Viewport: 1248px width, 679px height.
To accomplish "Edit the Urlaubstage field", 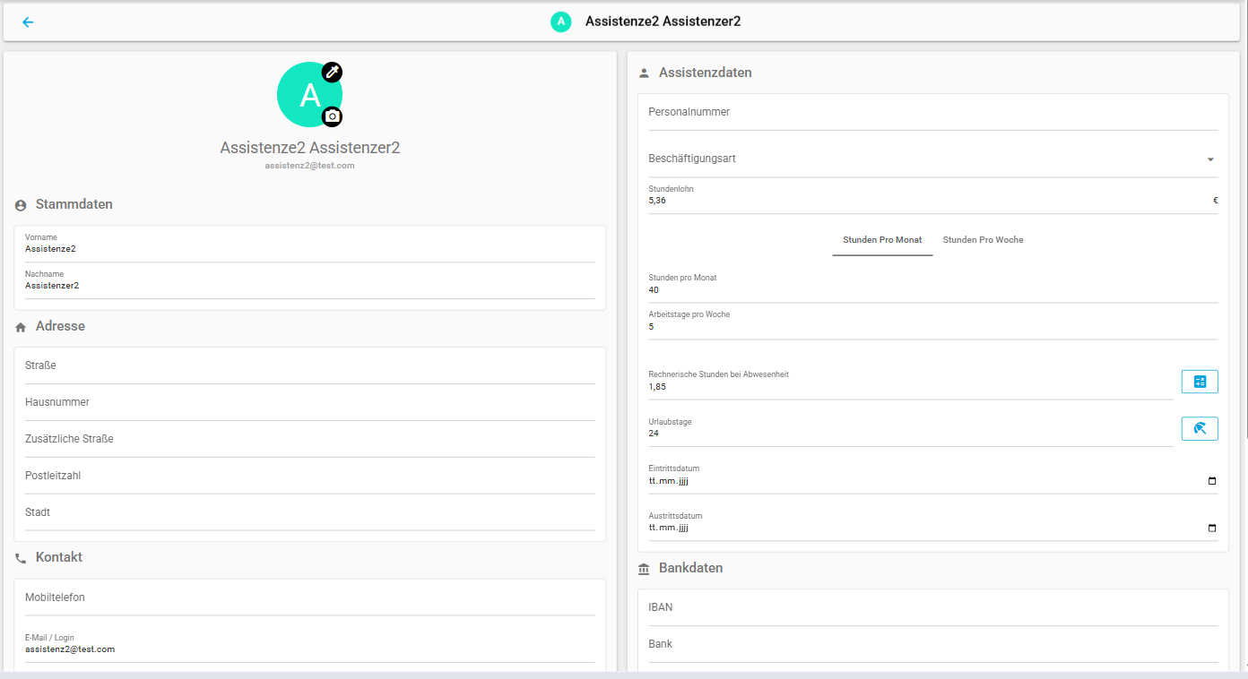I will [909, 434].
